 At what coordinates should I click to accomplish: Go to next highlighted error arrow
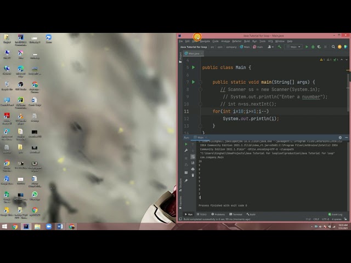[x=347, y=60]
